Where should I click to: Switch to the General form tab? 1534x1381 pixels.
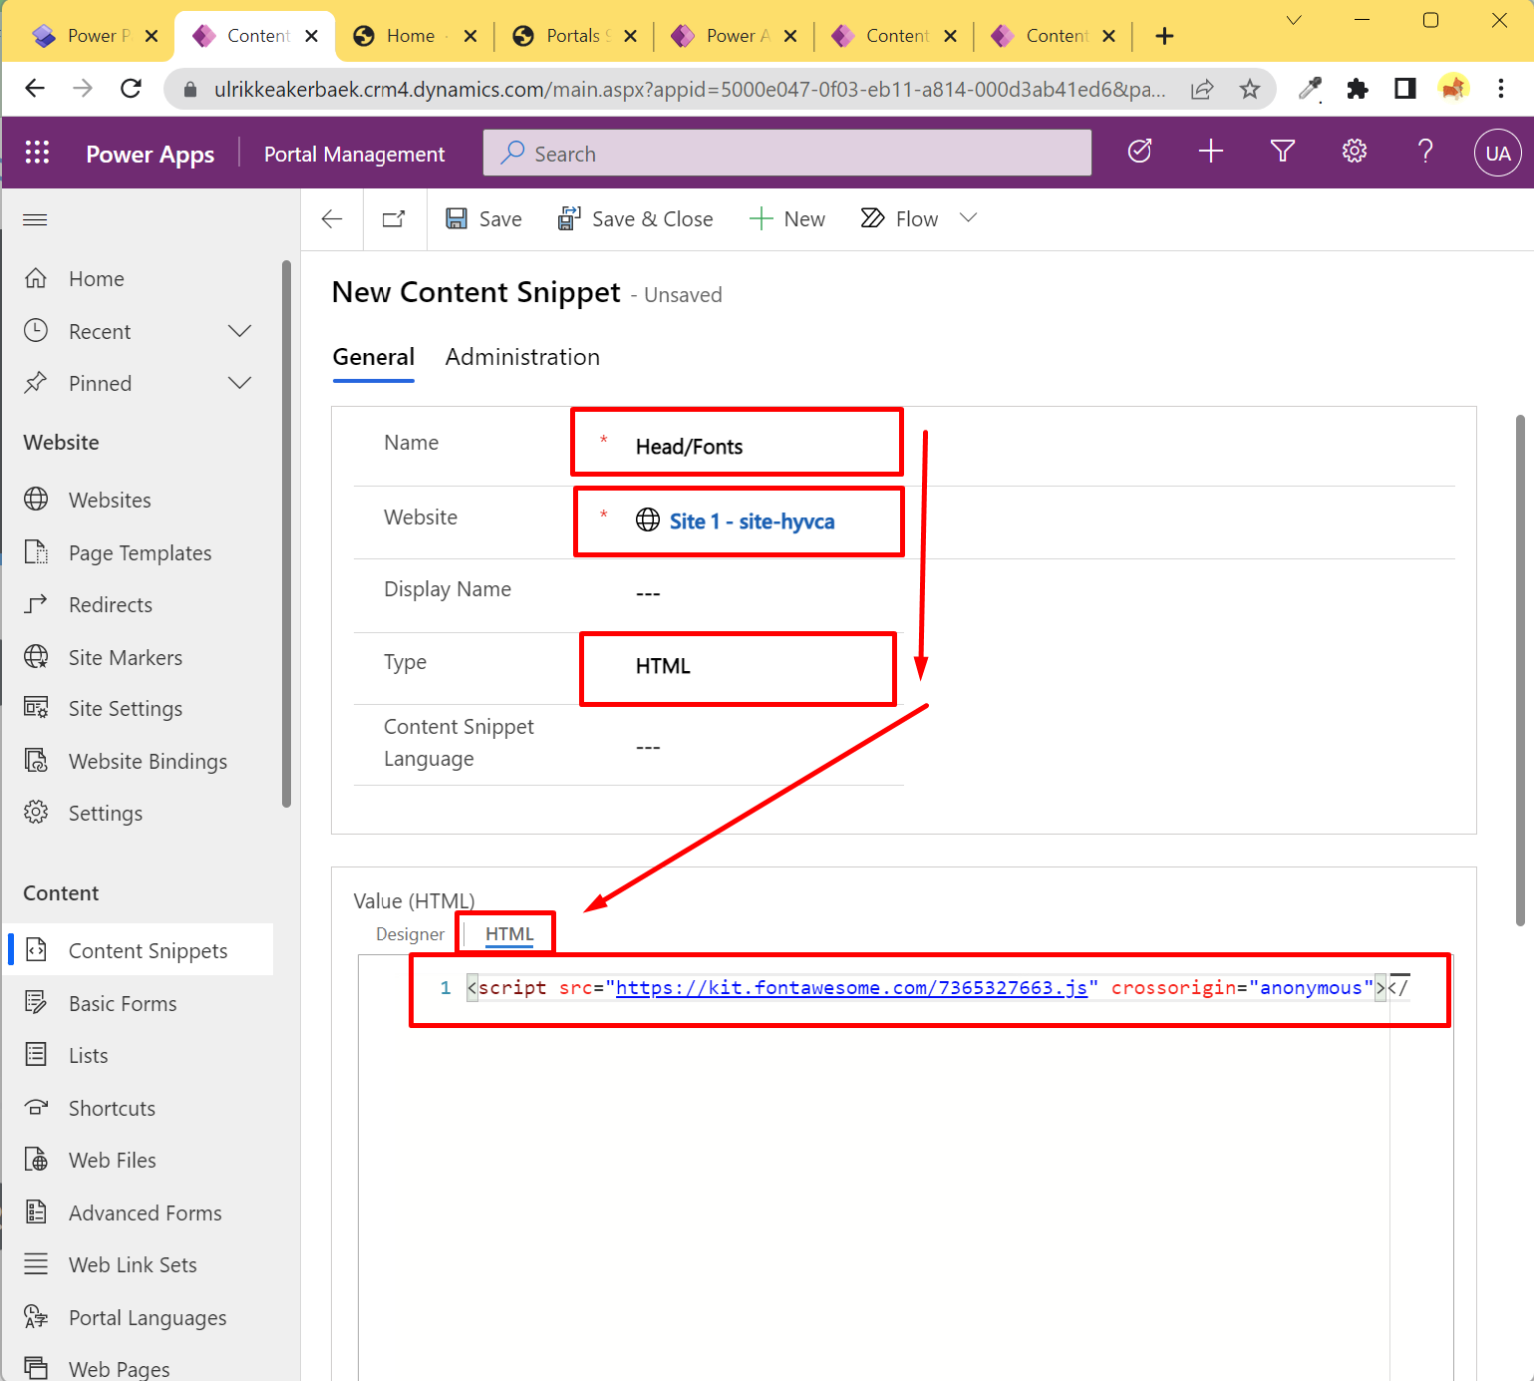(x=374, y=357)
